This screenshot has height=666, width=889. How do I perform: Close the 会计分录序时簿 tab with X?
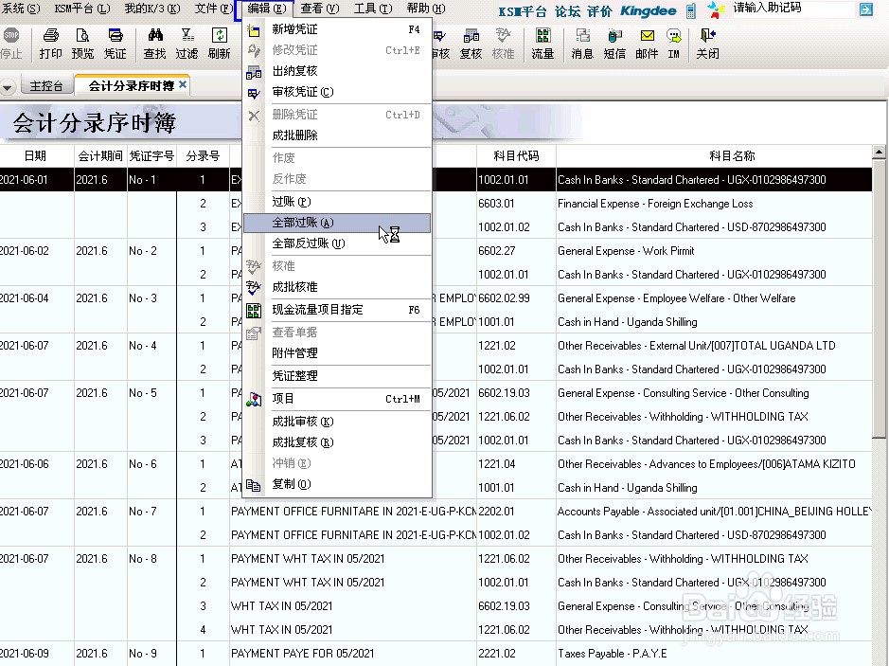pyautogui.click(x=183, y=84)
